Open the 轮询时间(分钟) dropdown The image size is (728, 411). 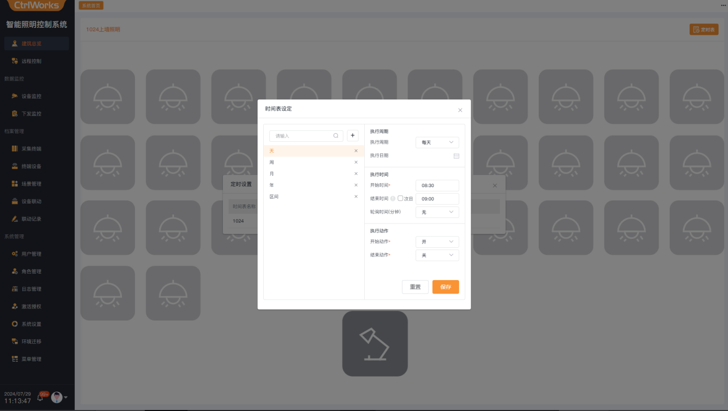click(x=437, y=212)
